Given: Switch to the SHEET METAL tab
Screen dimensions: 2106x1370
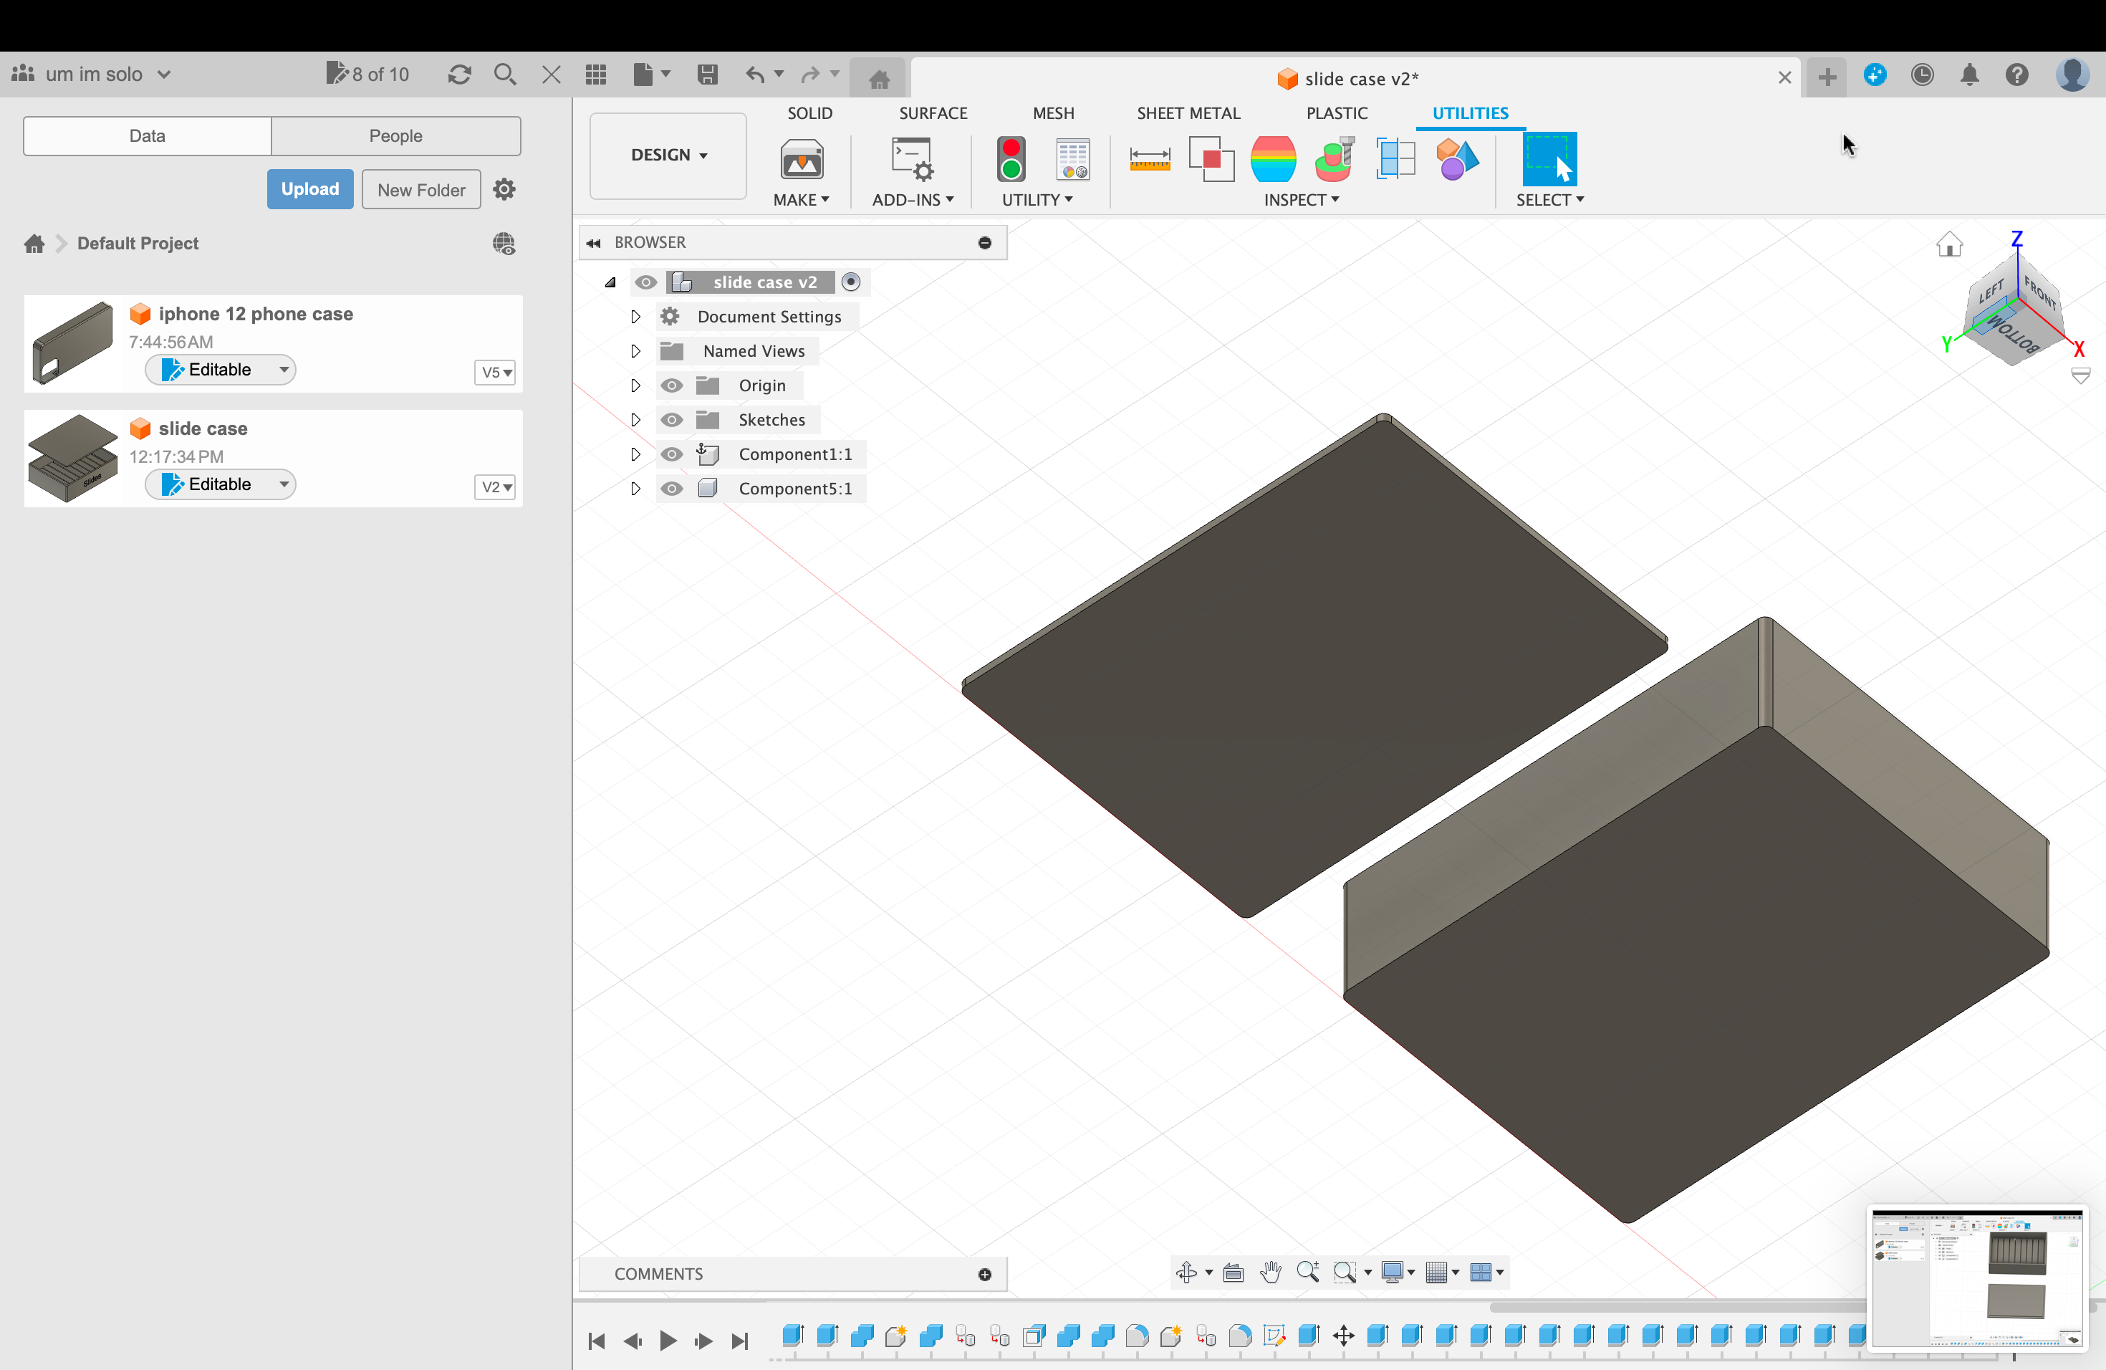Looking at the screenshot, I should click(1188, 113).
